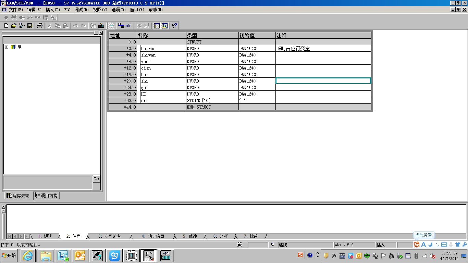Click the Open folder toolbar icon
Image resolution: width=468 pixels, height=263 pixels.
14,26
